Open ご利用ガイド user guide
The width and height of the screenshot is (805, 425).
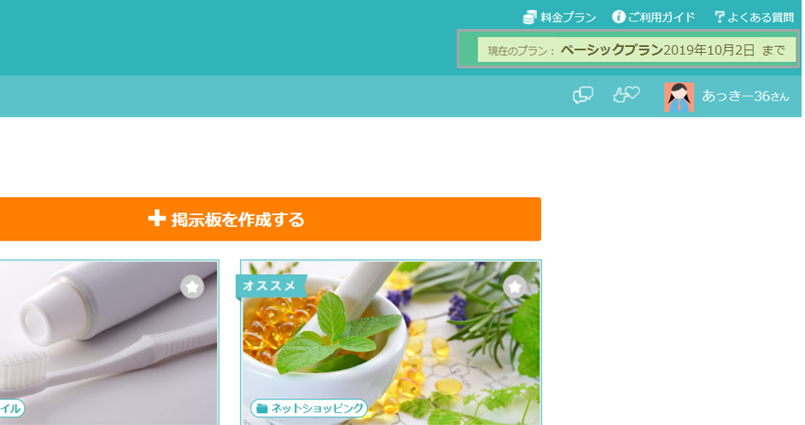pos(654,17)
